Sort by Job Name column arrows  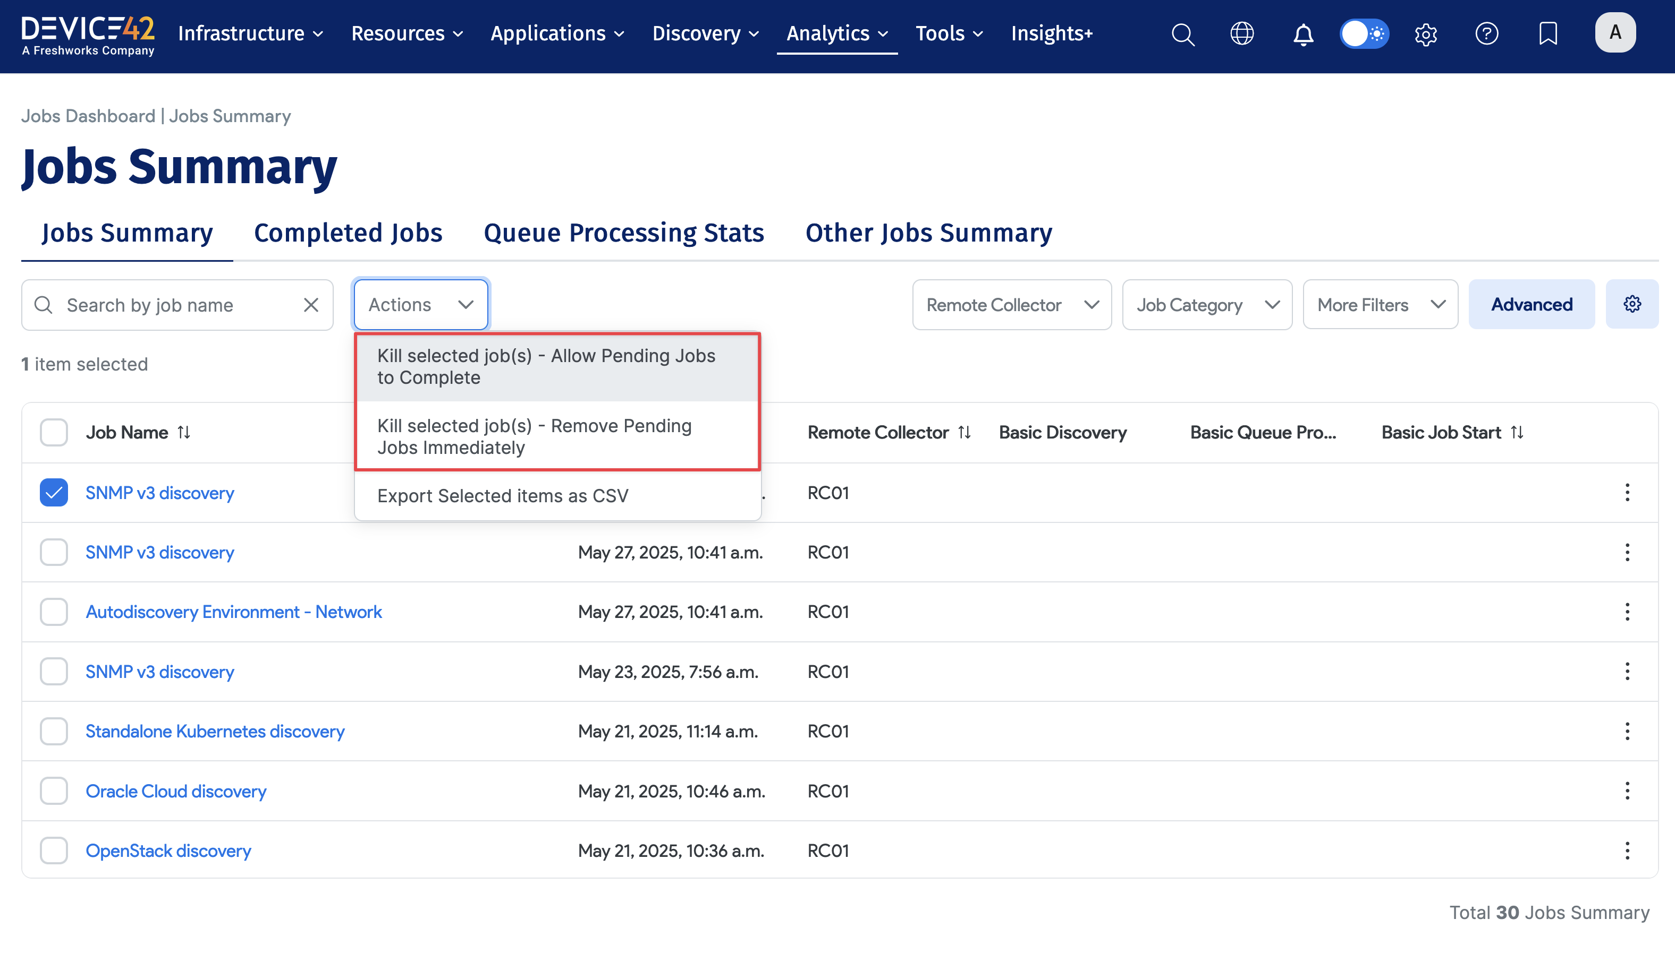point(184,432)
